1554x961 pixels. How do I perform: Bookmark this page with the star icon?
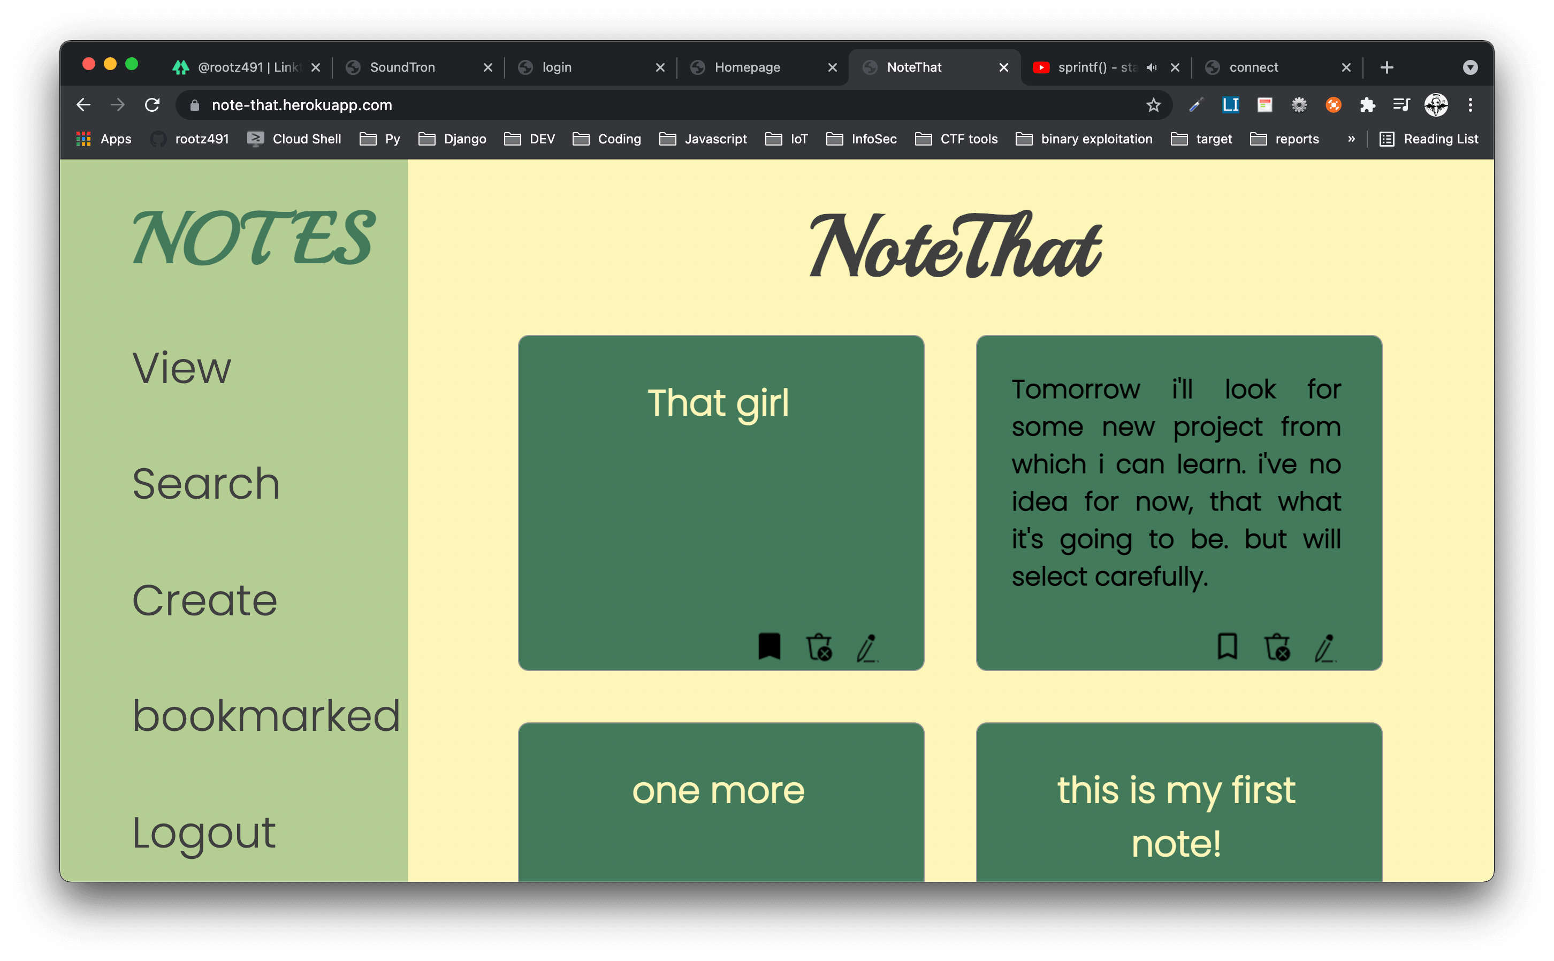click(1153, 105)
